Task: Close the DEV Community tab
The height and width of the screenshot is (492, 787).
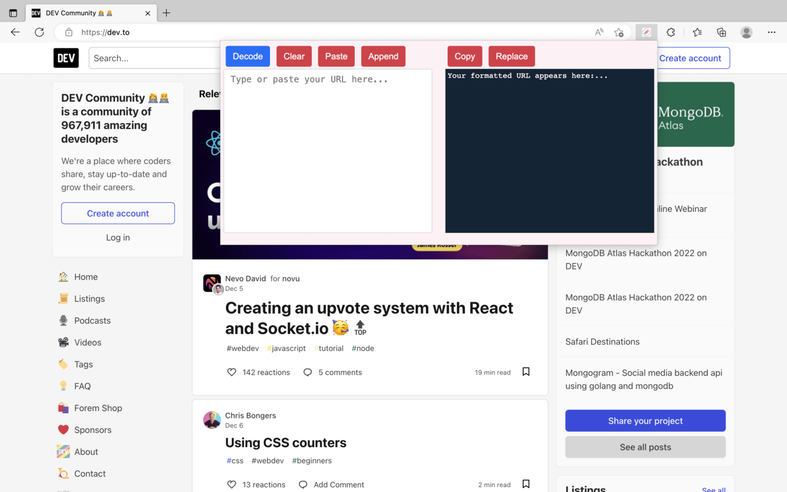Action: 148,13
